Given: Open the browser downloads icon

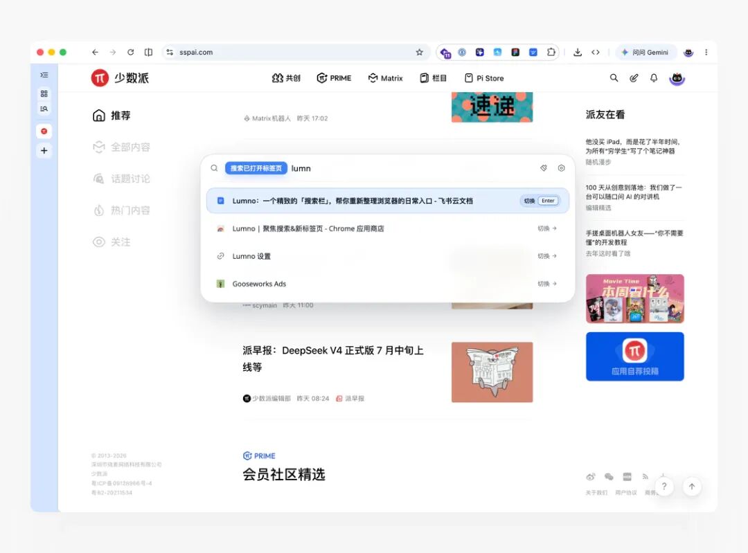Looking at the screenshot, I should coord(578,53).
